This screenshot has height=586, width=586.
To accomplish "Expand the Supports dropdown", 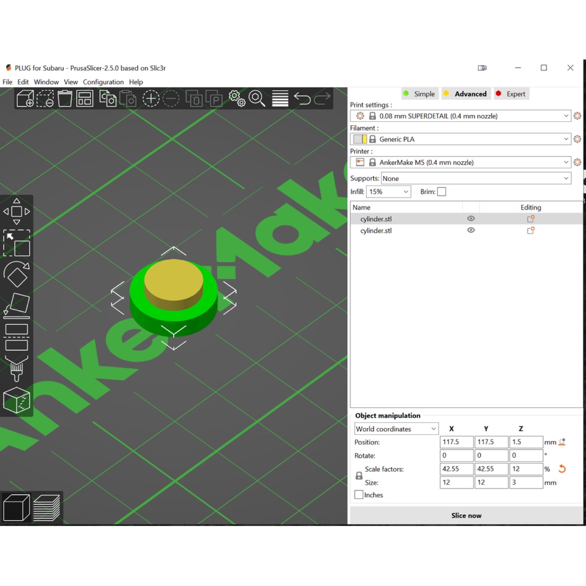I will [476, 178].
